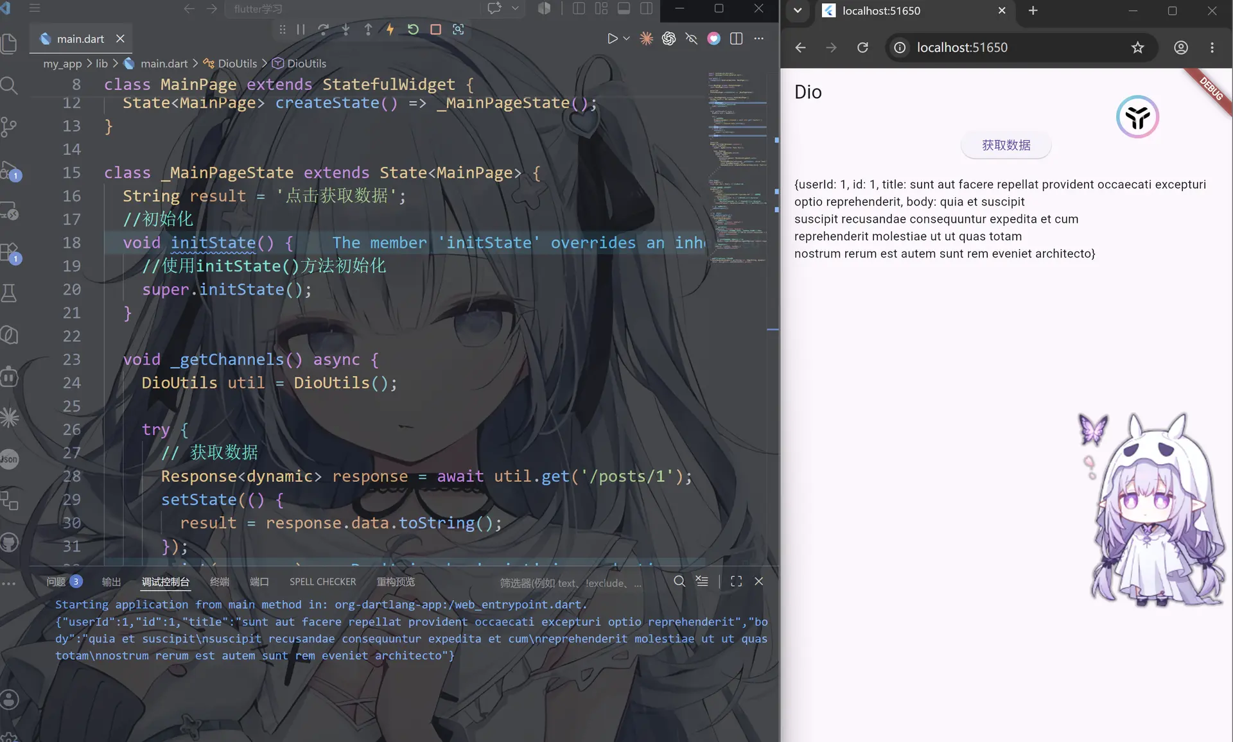Image resolution: width=1233 pixels, height=742 pixels.
Task: Click the my_app breadcrumb
Action: [62, 64]
